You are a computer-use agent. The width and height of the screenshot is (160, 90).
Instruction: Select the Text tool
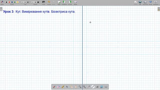(x=97, y=87)
